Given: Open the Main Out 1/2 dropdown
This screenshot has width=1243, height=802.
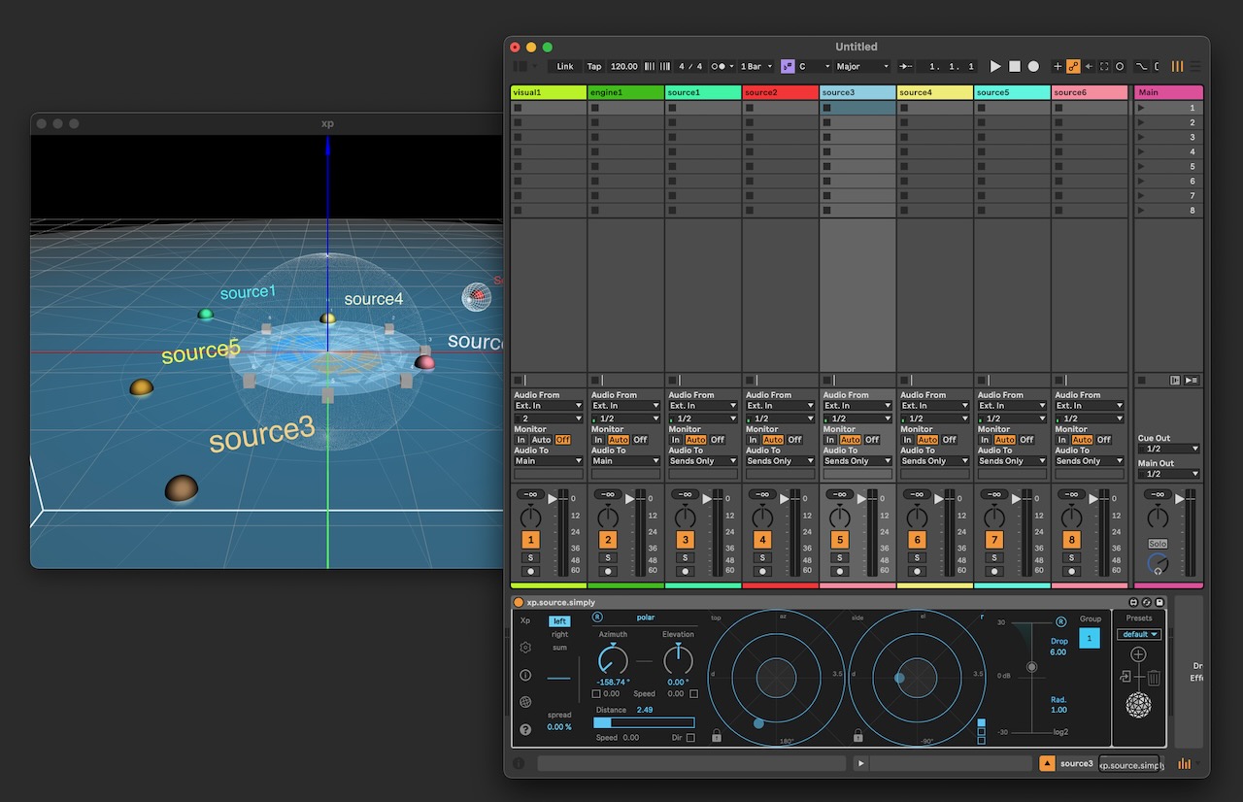Looking at the screenshot, I should tap(1168, 474).
